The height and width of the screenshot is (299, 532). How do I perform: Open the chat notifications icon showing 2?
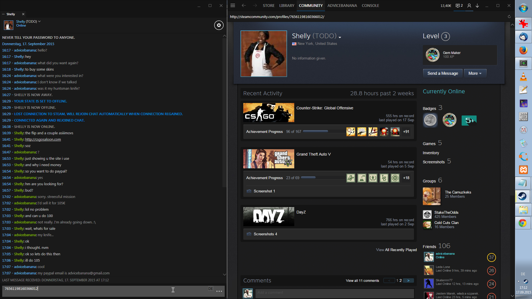pos(459,6)
